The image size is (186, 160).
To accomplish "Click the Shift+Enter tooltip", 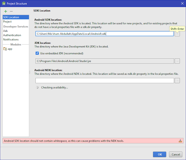I will (x=177, y=29).
